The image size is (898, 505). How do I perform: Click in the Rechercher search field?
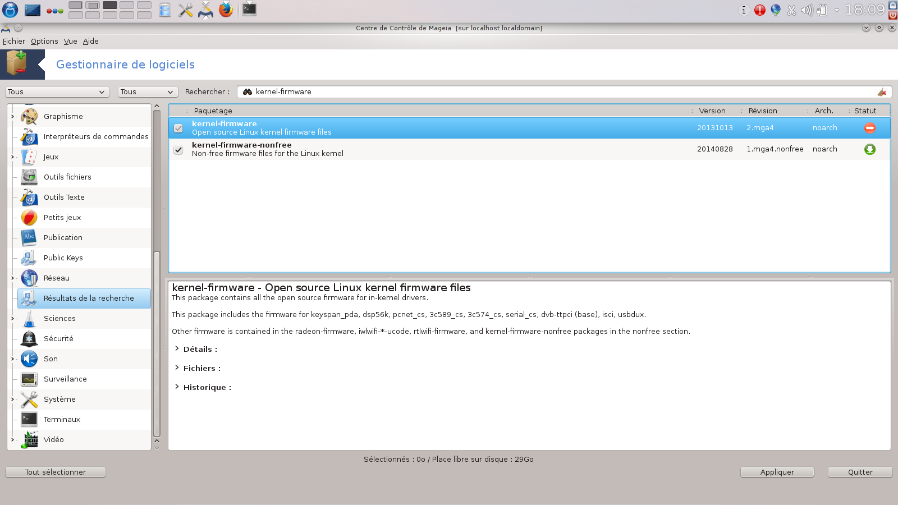pos(564,92)
